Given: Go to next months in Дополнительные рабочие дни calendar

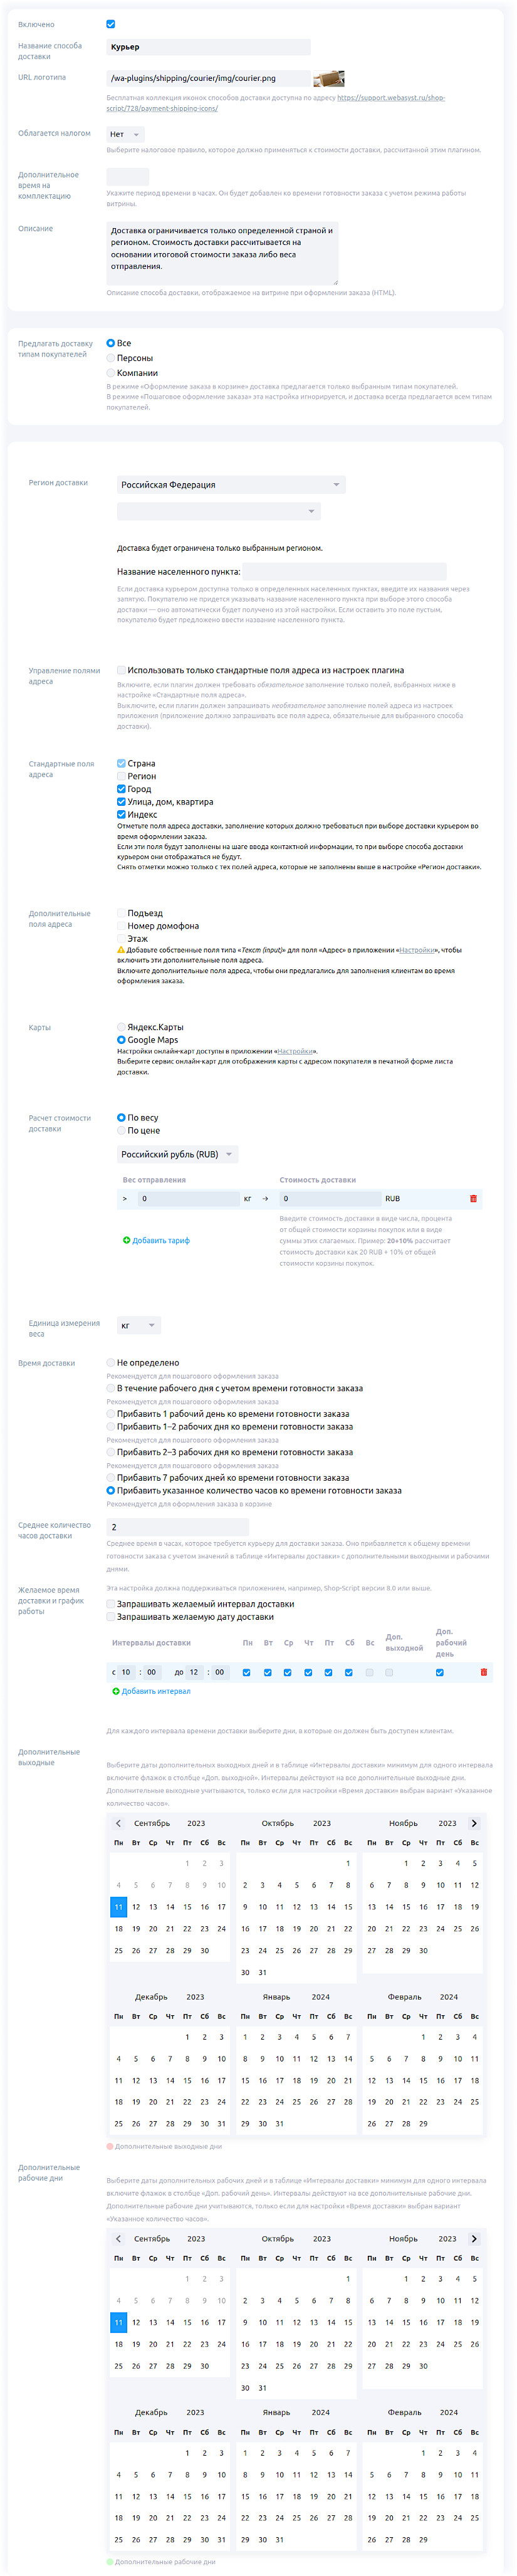Looking at the screenshot, I should [474, 2239].
